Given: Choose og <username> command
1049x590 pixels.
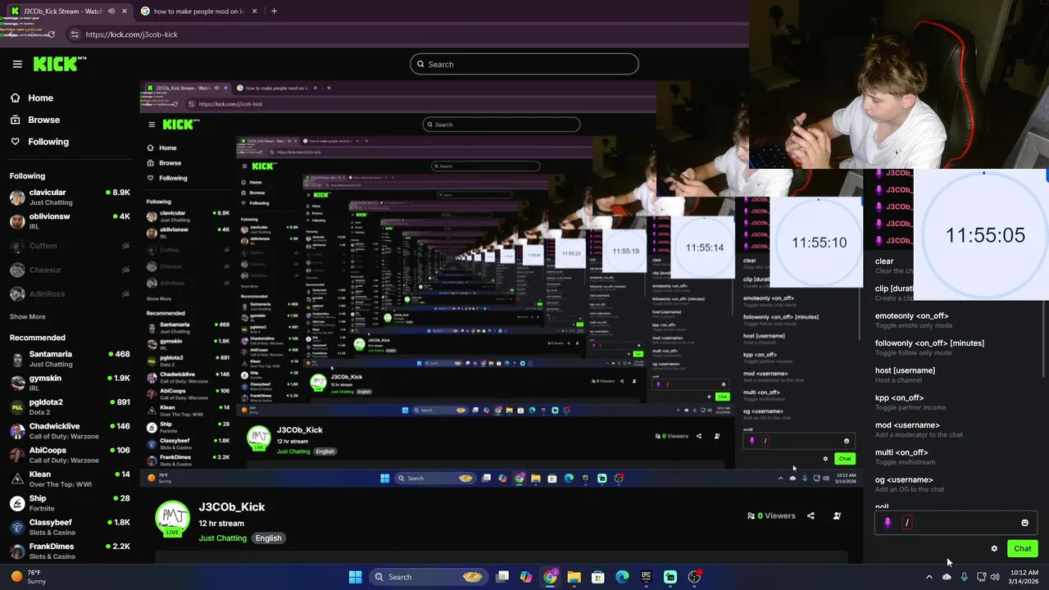Looking at the screenshot, I should tap(955, 484).
